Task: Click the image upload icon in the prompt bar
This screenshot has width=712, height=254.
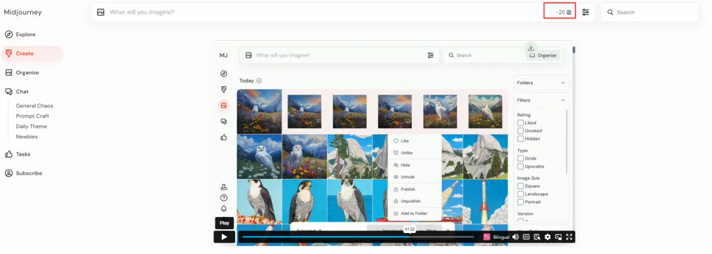Action: tap(101, 12)
